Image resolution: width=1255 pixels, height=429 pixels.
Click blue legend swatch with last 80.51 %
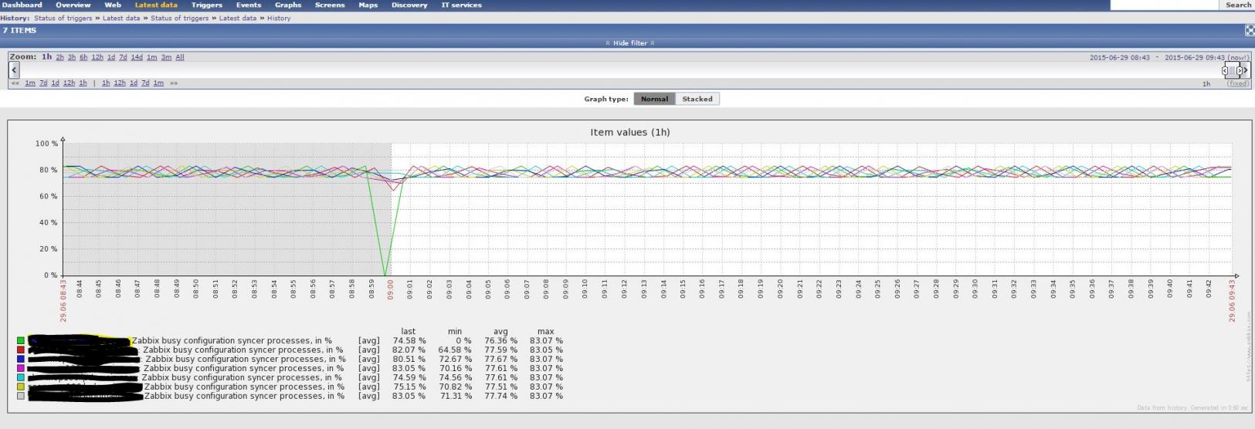[x=20, y=359]
